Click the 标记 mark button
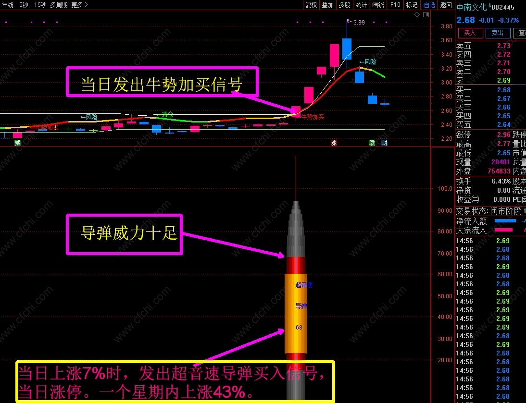The width and height of the screenshot is (526, 403). pos(412,5)
